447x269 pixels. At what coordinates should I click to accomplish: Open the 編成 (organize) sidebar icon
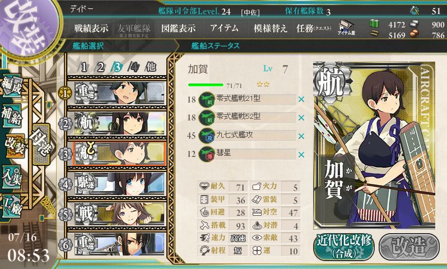(x=11, y=86)
